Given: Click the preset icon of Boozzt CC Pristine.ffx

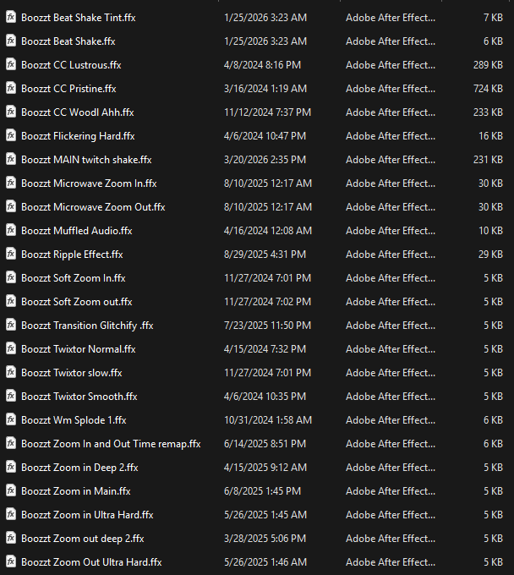Looking at the screenshot, I should (x=11, y=88).
